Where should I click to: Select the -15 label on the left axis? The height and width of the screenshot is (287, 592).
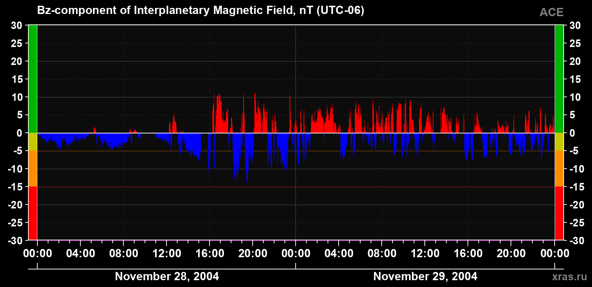click(15, 187)
